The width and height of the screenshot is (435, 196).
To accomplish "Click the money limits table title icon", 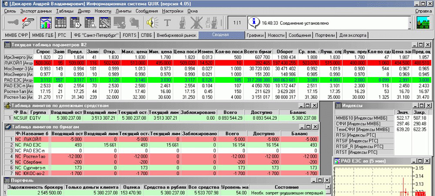I will tap(7, 105).
